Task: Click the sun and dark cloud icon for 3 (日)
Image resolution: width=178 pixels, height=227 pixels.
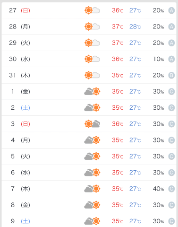Action: tap(92, 124)
